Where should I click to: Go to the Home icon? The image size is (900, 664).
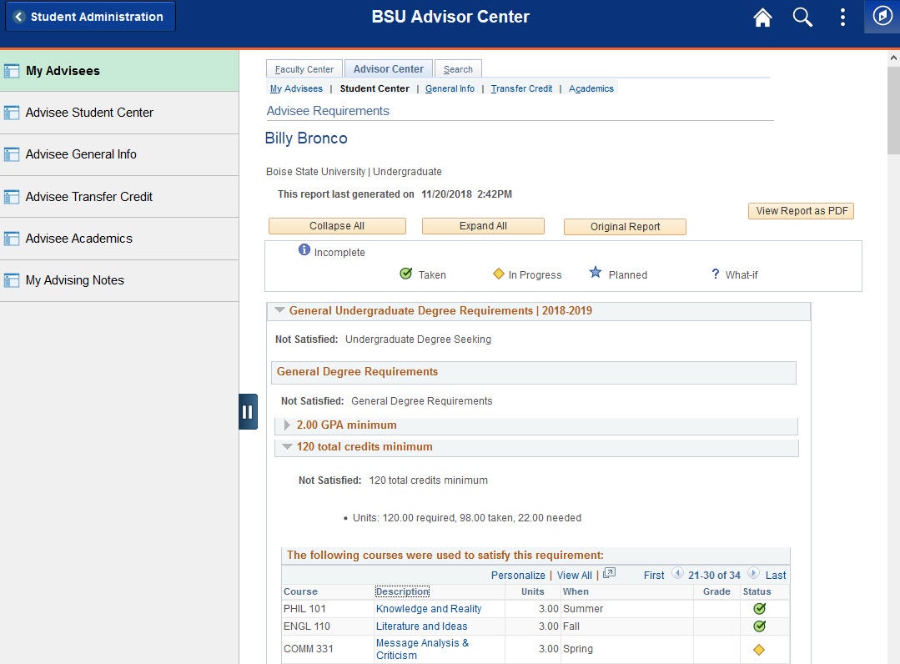tap(762, 18)
